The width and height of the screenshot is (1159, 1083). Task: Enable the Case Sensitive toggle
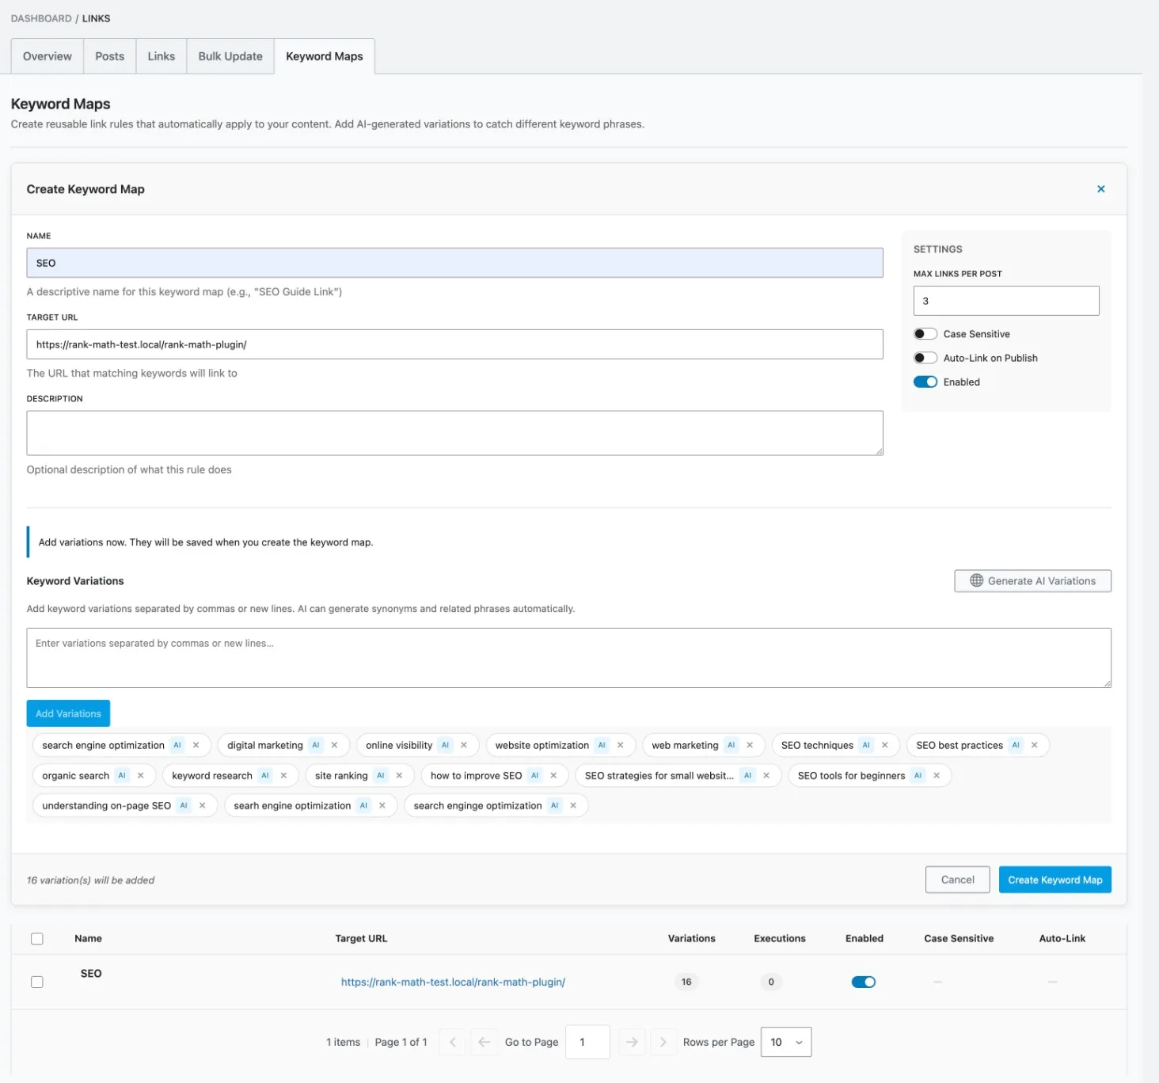coord(925,333)
